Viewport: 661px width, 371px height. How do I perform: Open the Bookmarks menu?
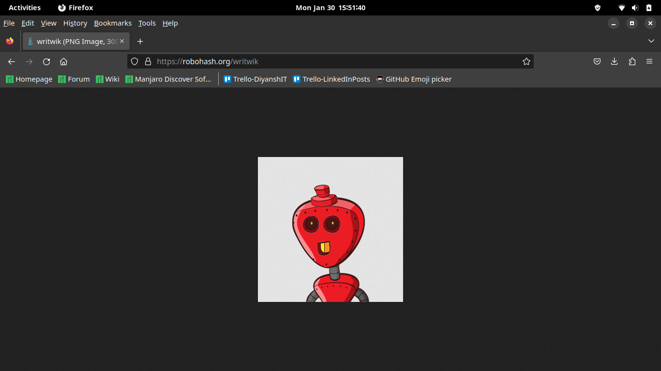tap(113, 23)
